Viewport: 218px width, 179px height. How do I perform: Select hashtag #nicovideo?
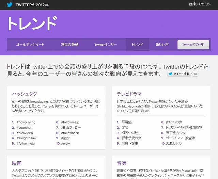tap(25, 133)
